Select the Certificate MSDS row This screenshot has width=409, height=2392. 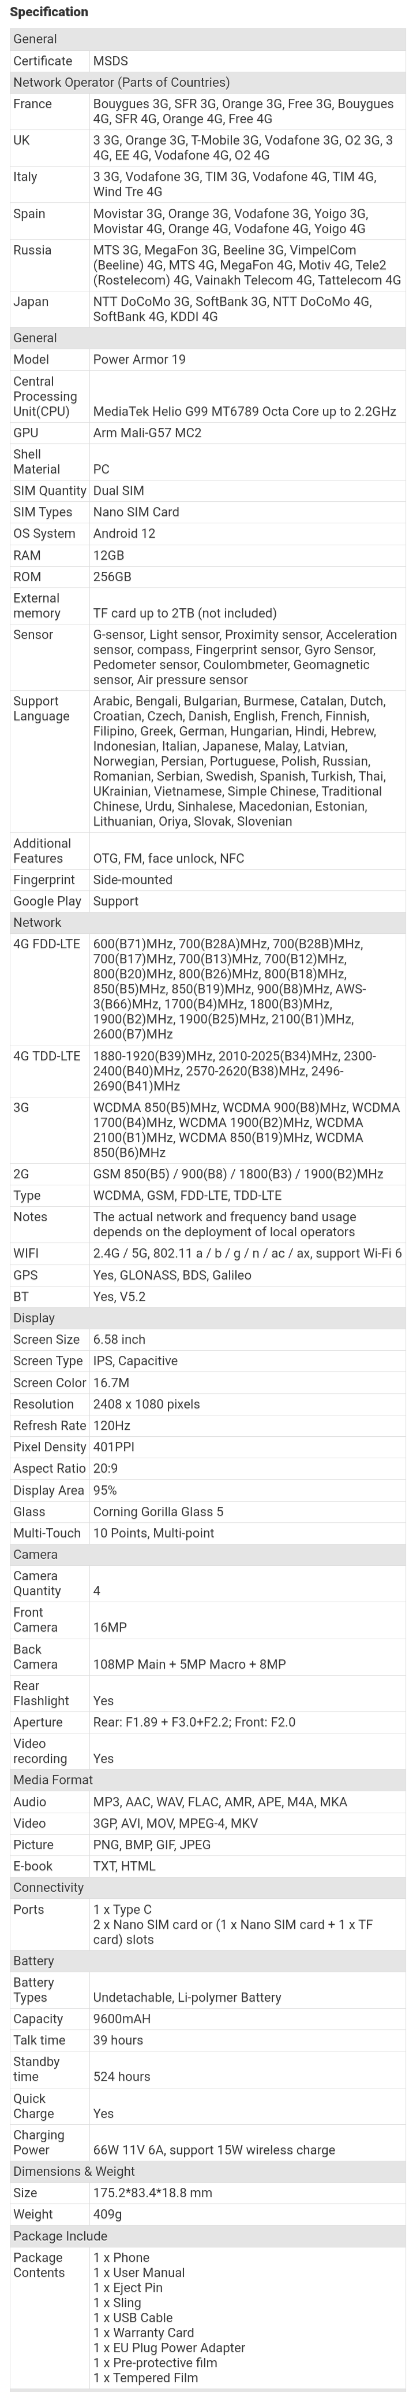point(208,61)
